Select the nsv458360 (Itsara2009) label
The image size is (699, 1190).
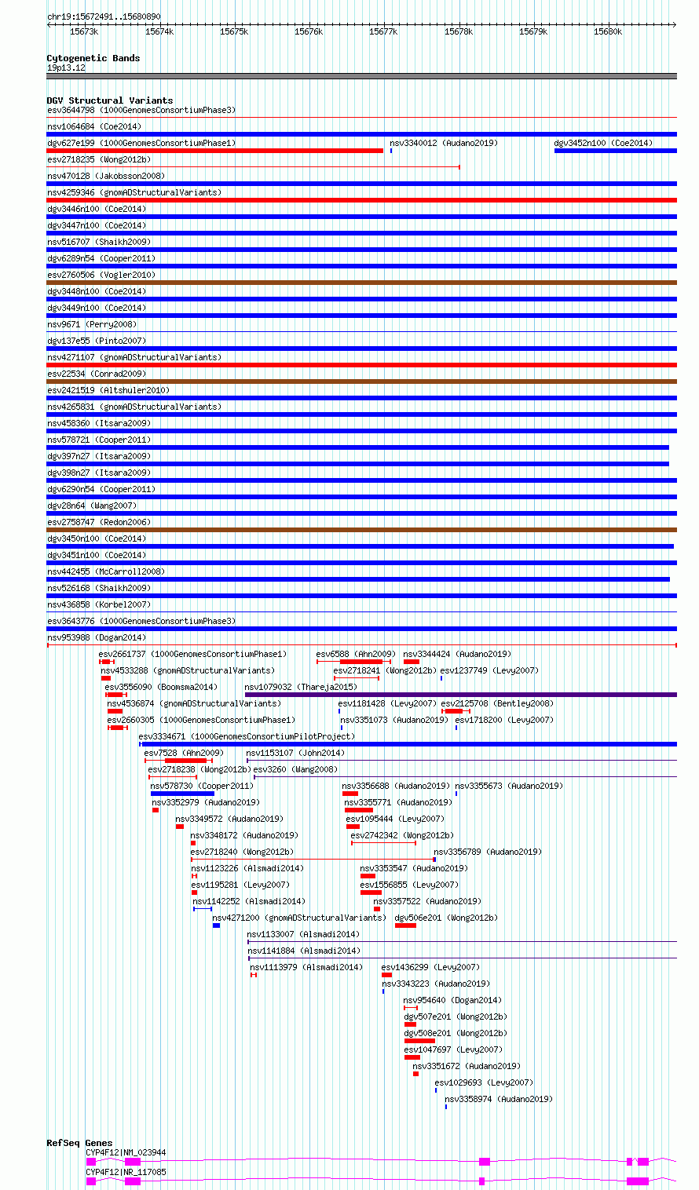coord(99,424)
